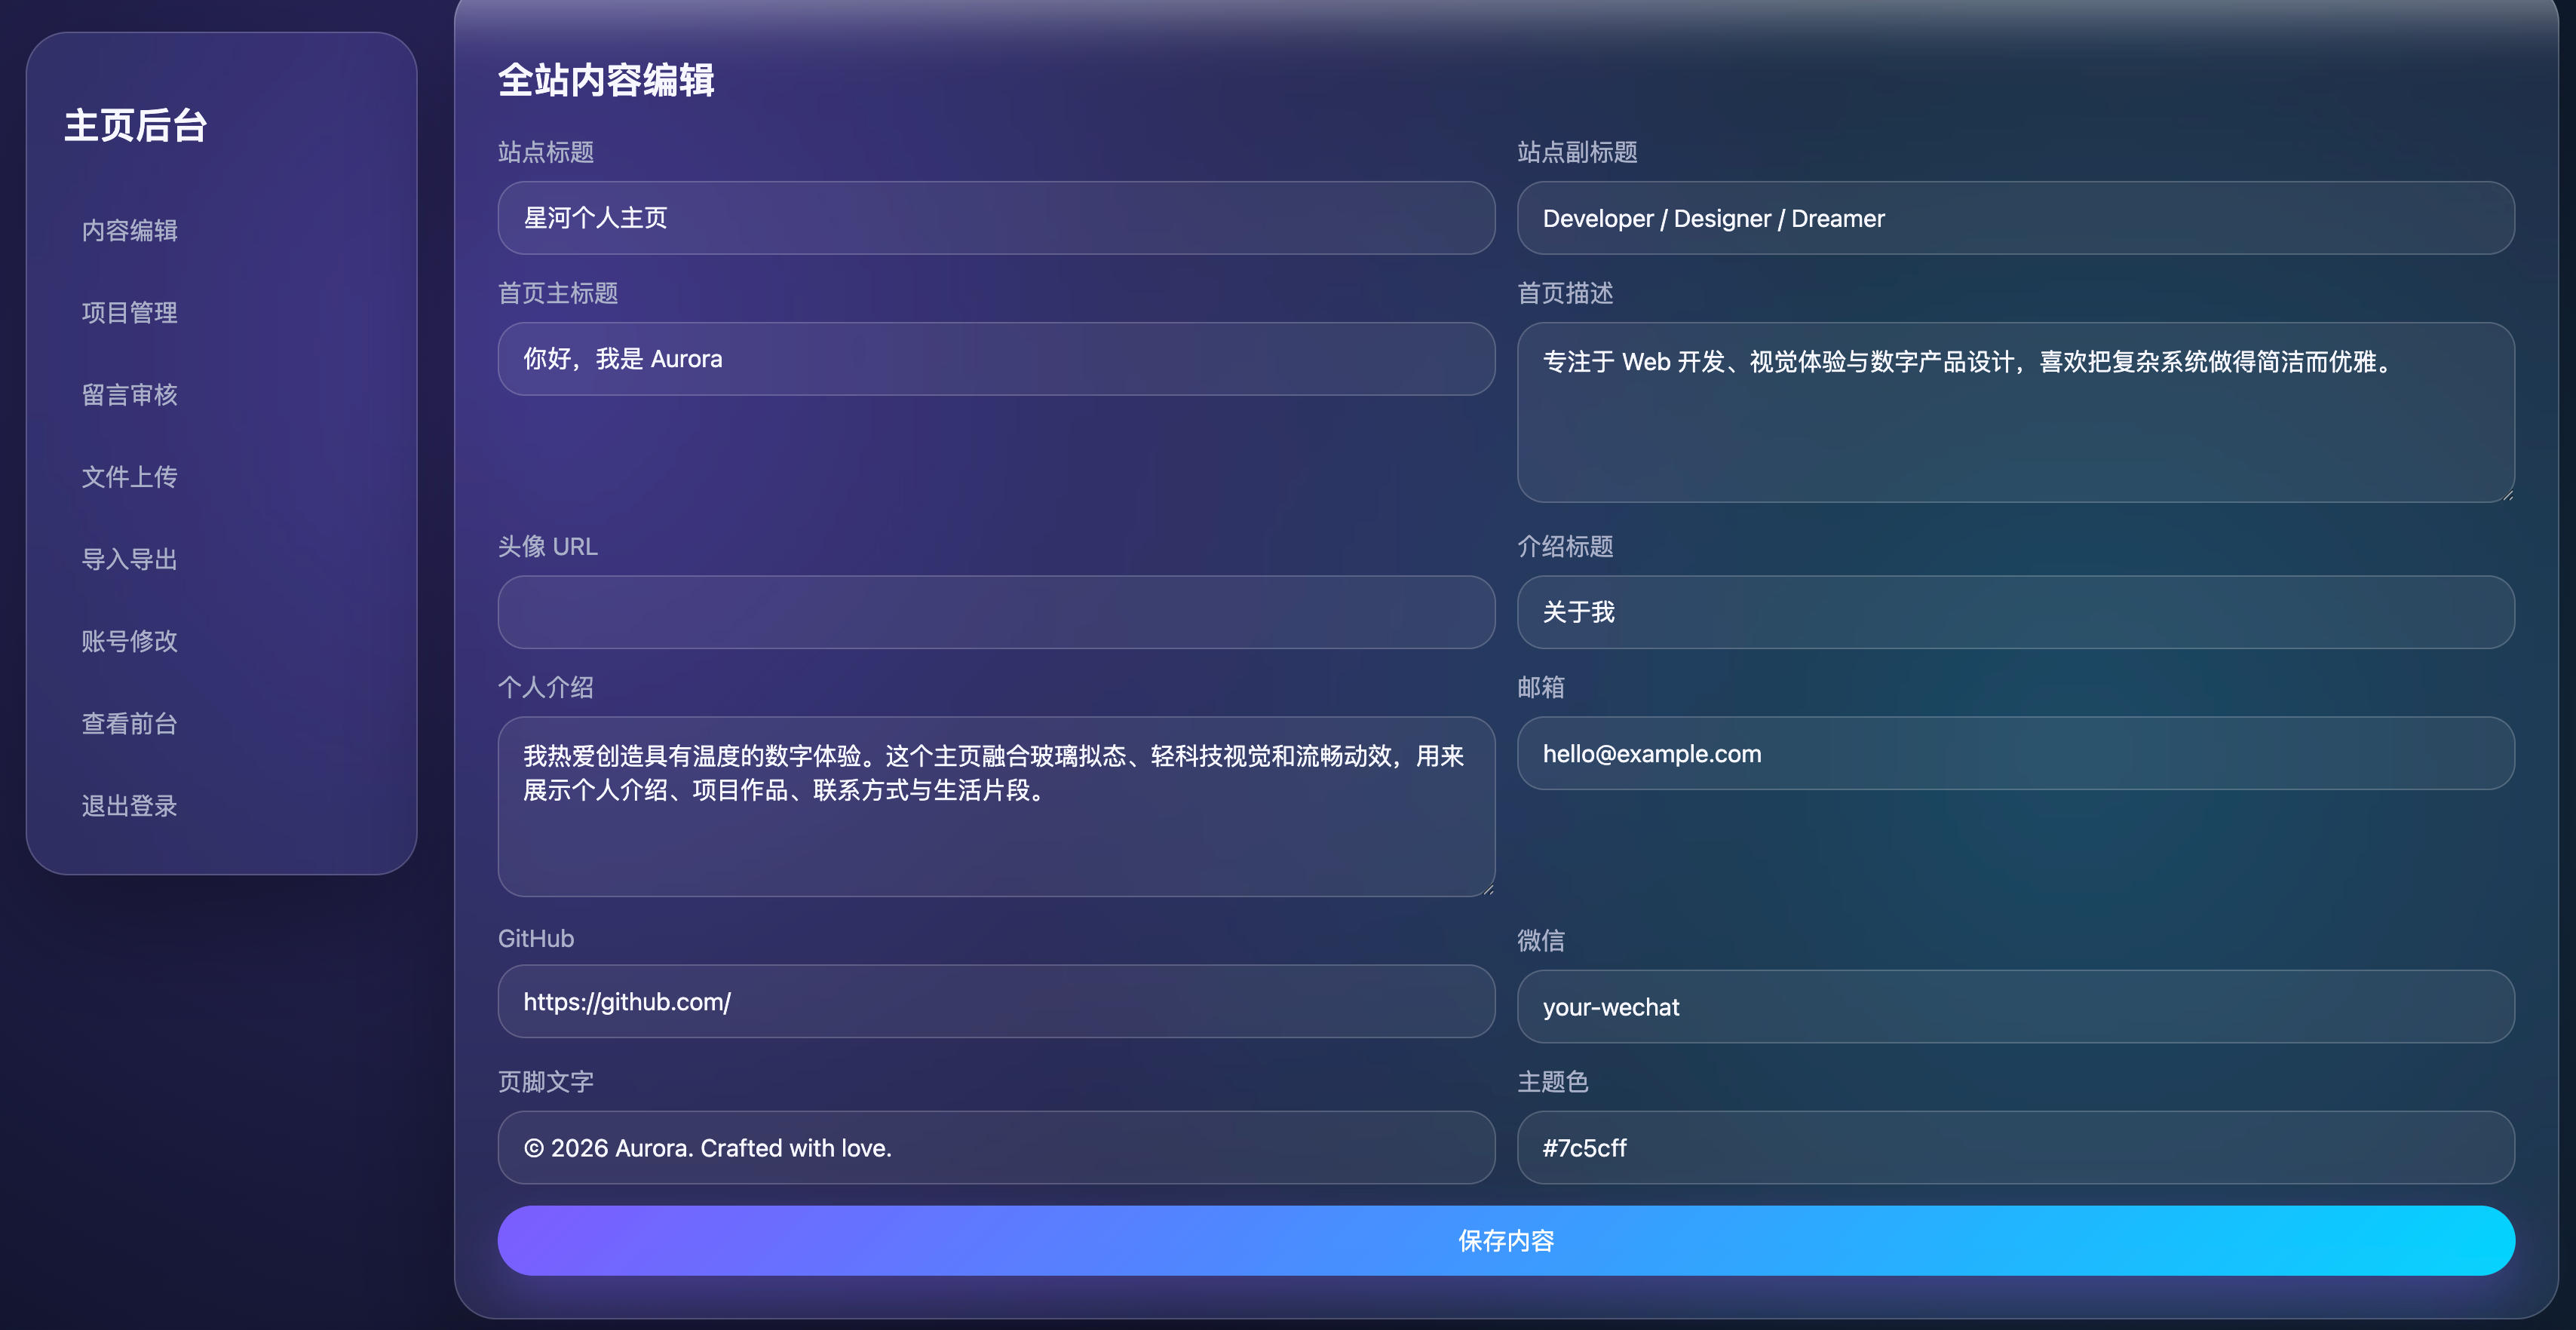This screenshot has width=2576, height=1330.
Task: Focus the empty 头像 URL field
Action: tap(996, 612)
